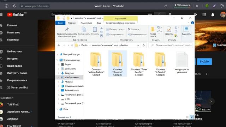Image resolution: width=226 pixels, height=127 pixels.
Task: Click the Управление contextual tab
Action: coord(120,18)
